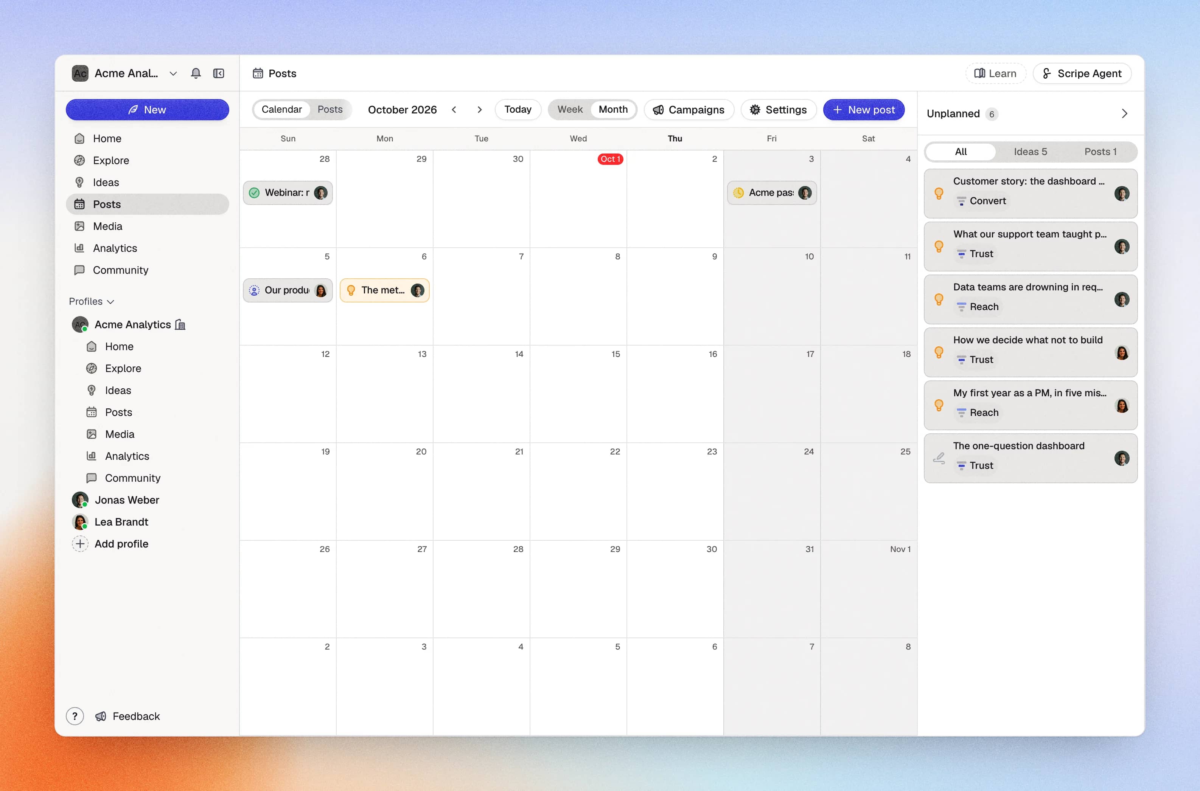Image resolution: width=1200 pixels, height=791 pixels.
Task: Go to next month arrow
Action: [479, 110]
